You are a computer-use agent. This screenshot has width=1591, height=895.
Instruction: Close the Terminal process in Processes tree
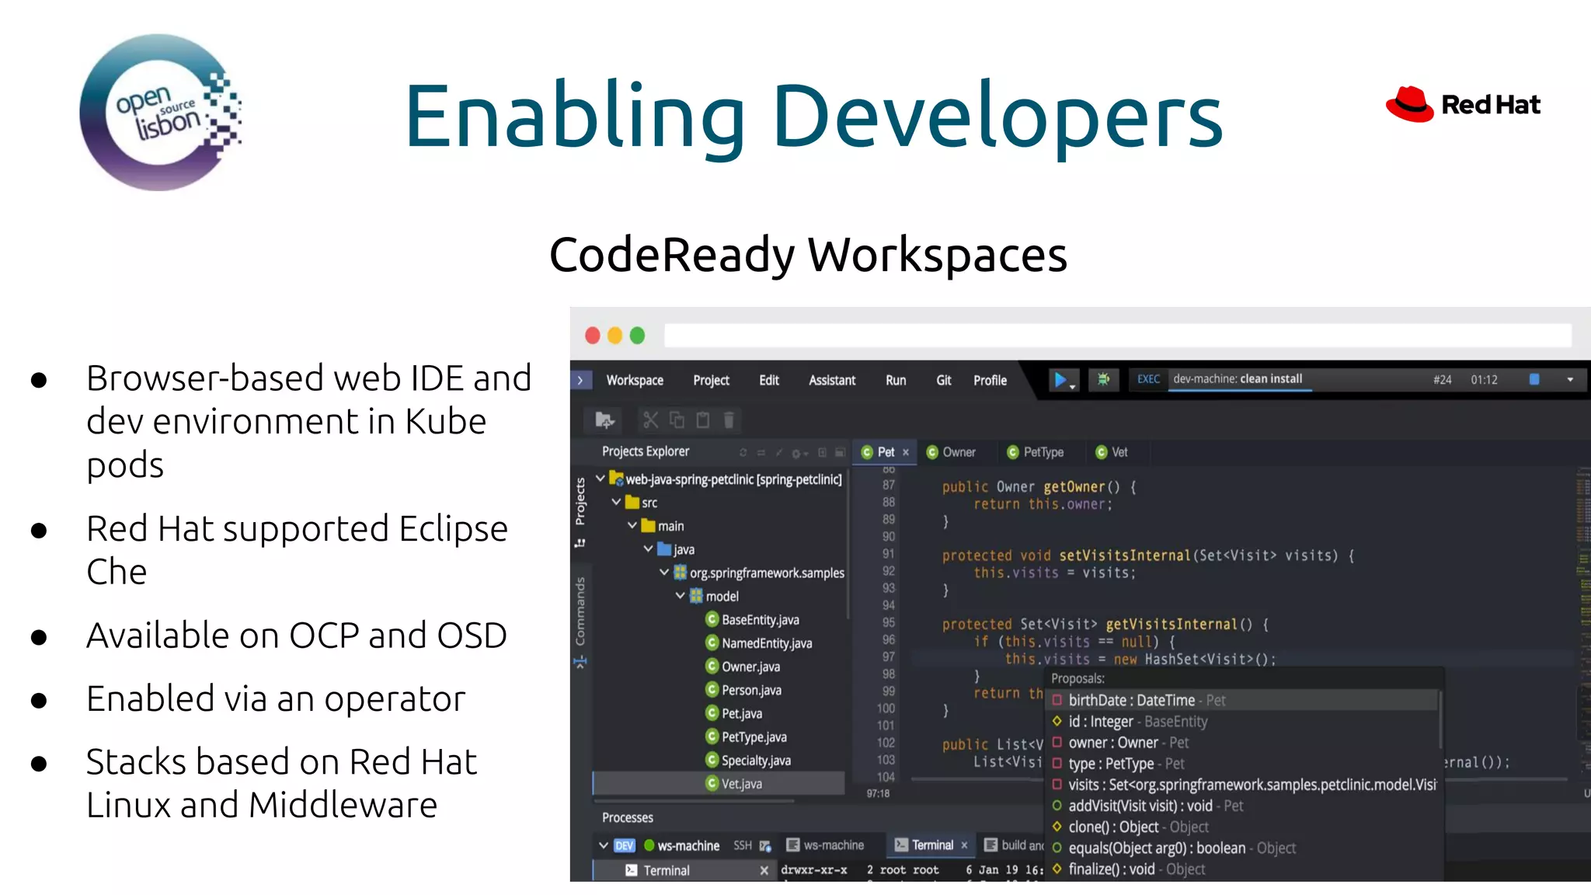764,870
